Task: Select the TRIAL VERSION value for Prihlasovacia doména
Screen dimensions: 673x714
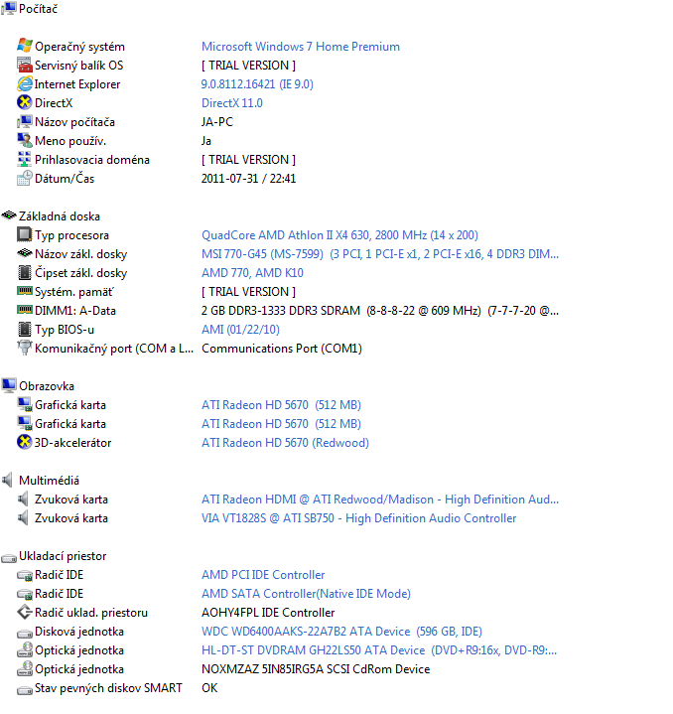Action: tap(248, 160)
